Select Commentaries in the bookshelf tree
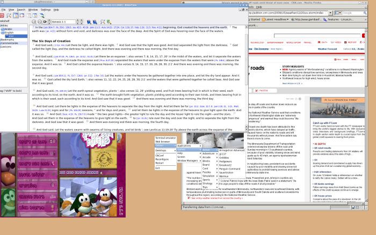This screenshot has width=376, height=235. point(9,43)
